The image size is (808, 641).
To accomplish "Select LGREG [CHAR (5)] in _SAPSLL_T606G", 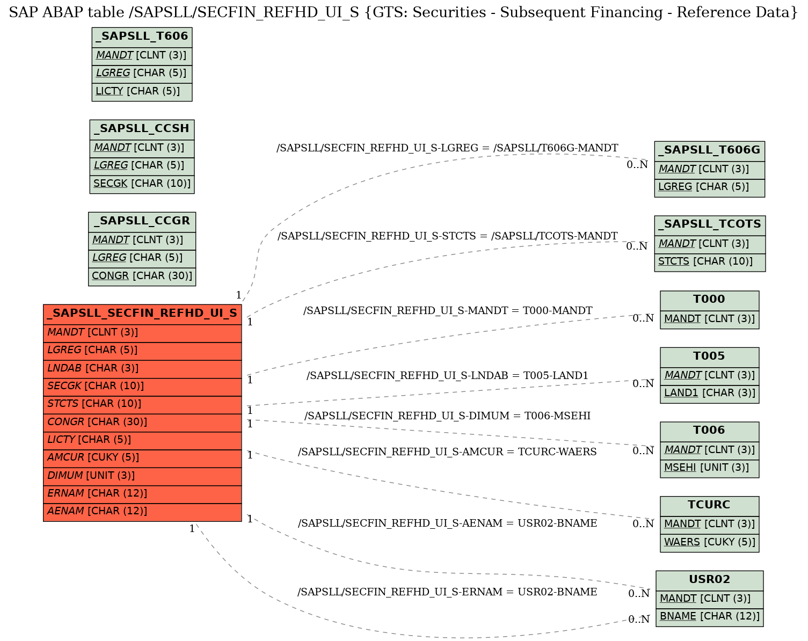I will coord(709,187).
